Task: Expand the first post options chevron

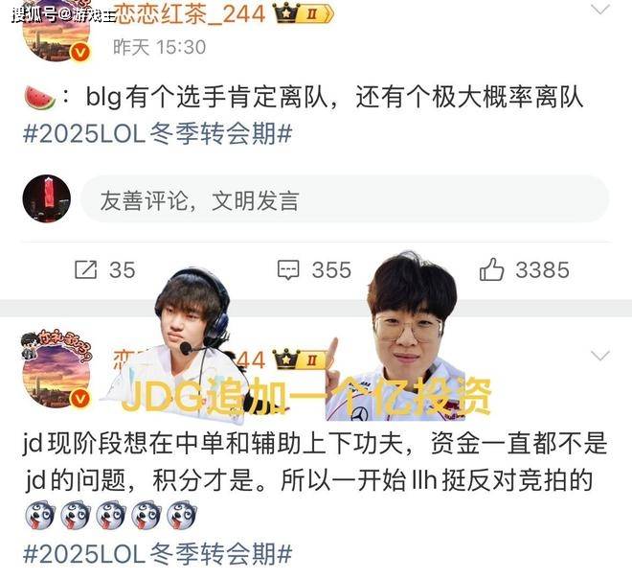Action: [600, 10]
